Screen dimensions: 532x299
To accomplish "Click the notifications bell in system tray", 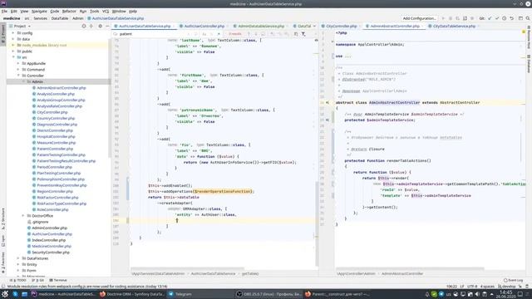I will click(x=427, y=294).
